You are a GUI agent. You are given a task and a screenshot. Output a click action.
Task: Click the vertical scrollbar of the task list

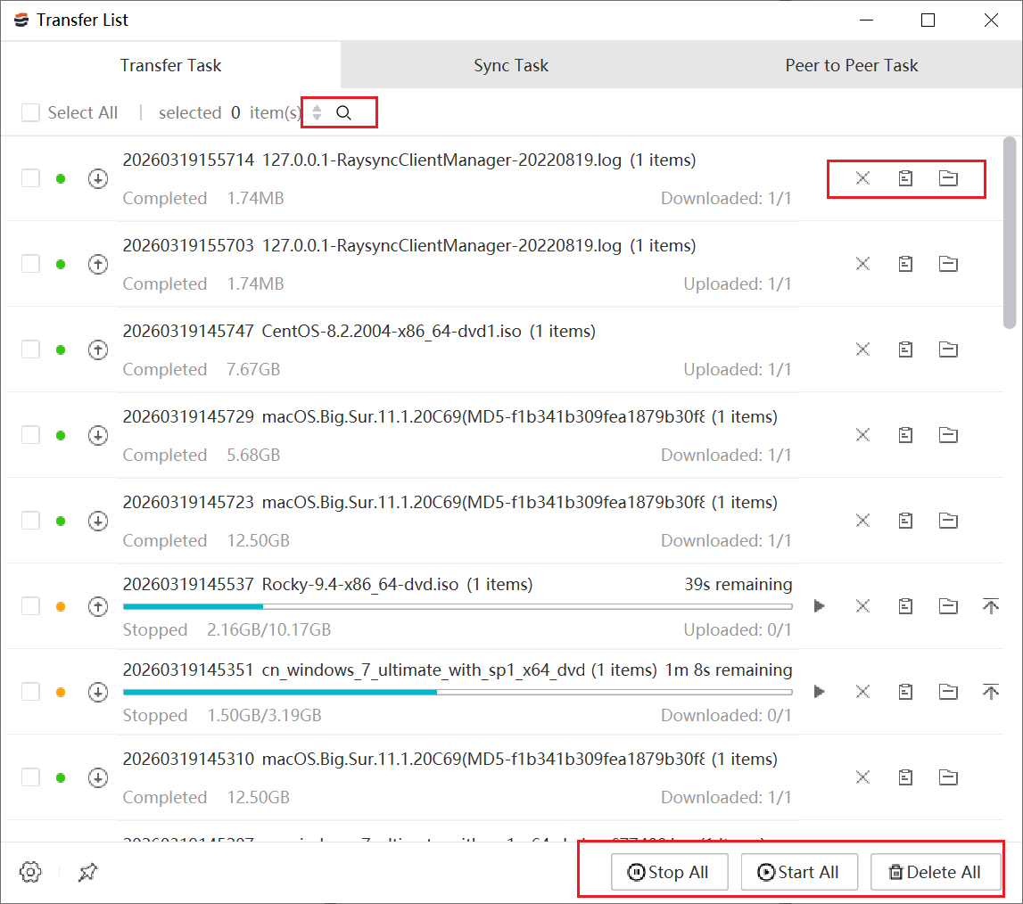click(1010, 232)
